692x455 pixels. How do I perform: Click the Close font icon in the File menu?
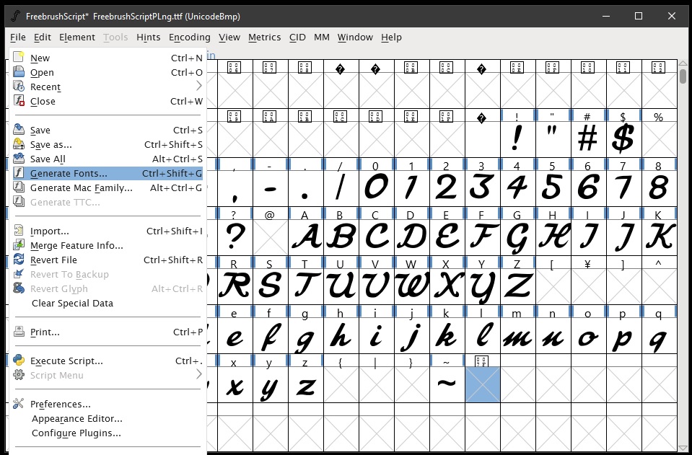pos(19,101)
